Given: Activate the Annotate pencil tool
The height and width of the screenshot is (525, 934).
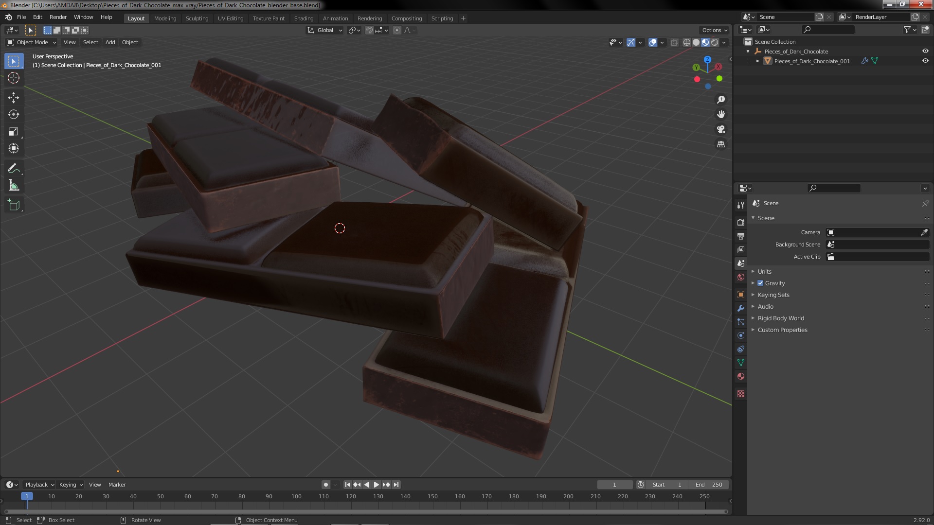Looking at the screenshot, I should (14, 169).
